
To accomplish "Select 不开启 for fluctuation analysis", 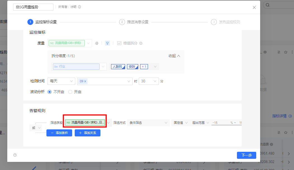I will tap(50, 92).
